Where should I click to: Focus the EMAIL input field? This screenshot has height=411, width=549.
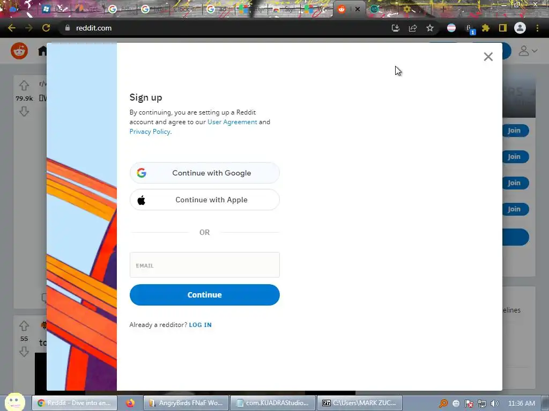tap(204, 265)
